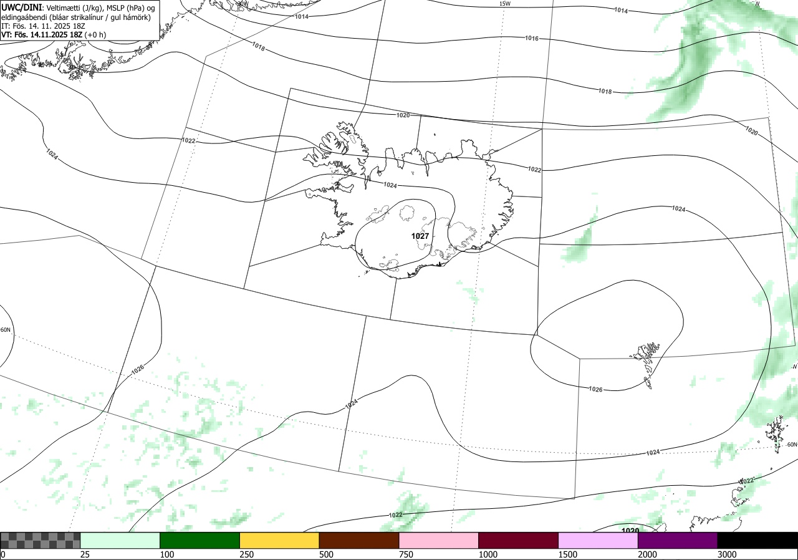The height and width of the screenshot is (560, 798).
Task: Select the "eldingaábendi (bláar strikalínur / gul hámörk)" line
Action: click(75, 17)
